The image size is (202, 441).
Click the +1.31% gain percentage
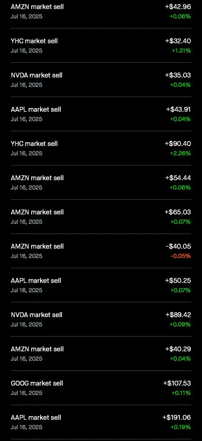(181, 51)
